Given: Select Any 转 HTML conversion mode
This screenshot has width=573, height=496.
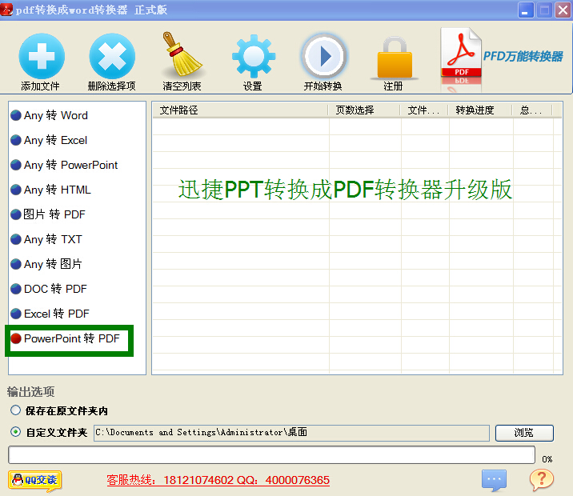Looking at the screenshot, I should pyautogui.click(x=50, y=190).
